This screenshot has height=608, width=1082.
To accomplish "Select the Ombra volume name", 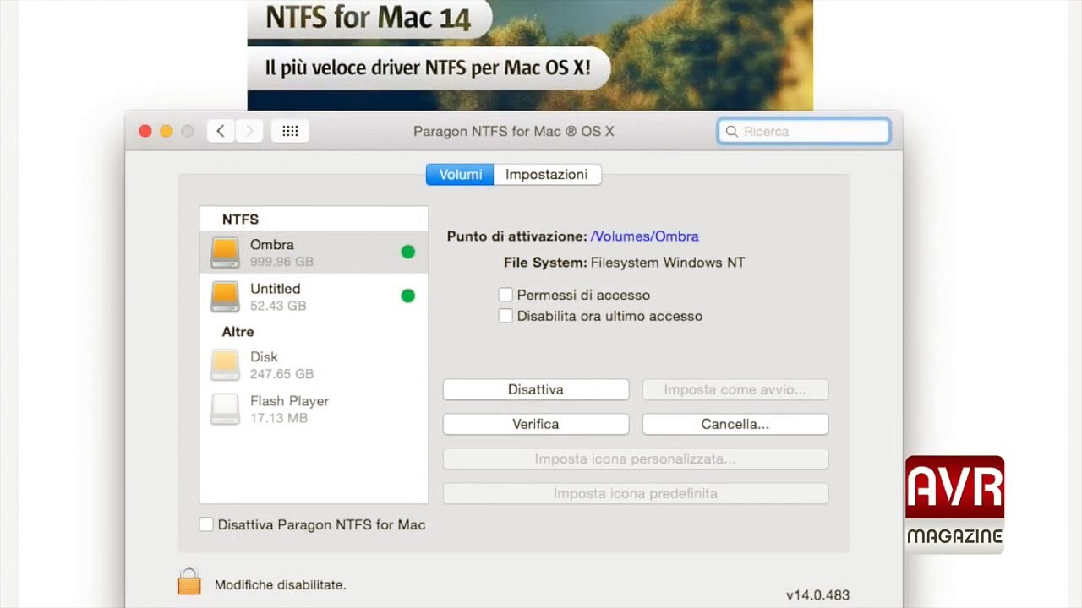I will 272,244.
